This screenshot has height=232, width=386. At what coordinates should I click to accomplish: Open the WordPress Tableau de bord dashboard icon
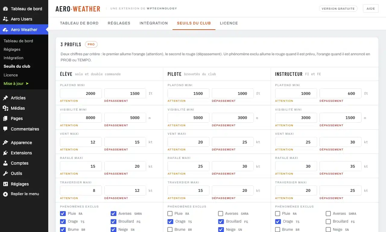coord(5,9)
